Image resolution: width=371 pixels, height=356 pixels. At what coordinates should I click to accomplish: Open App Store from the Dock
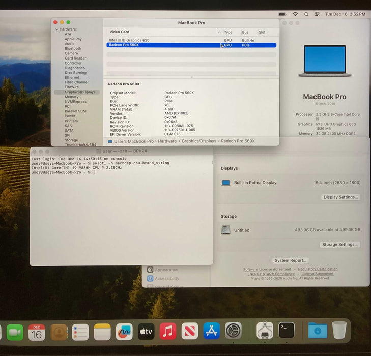(x=211, y=331)
